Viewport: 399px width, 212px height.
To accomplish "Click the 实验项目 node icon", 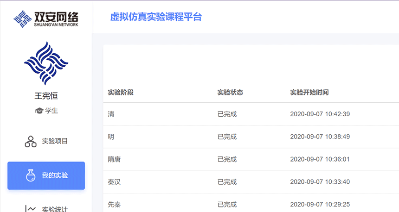I will (x=31, y=142).
